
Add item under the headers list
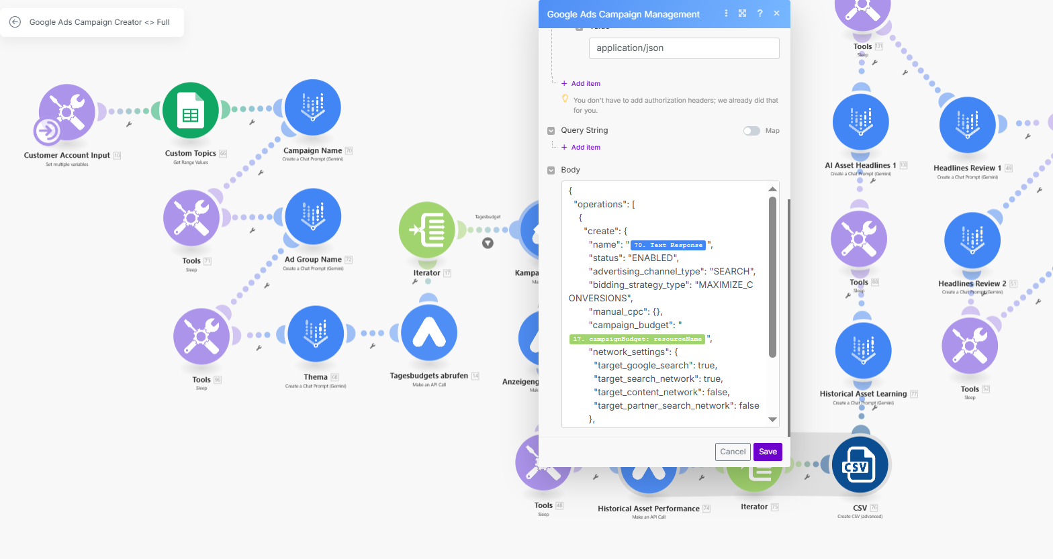tap(581, 84)
